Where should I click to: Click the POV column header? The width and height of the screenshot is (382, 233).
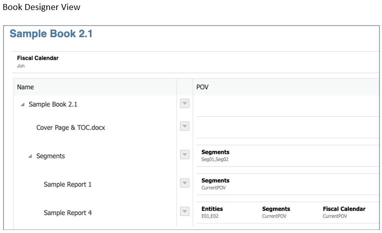(x=202, y=87)
